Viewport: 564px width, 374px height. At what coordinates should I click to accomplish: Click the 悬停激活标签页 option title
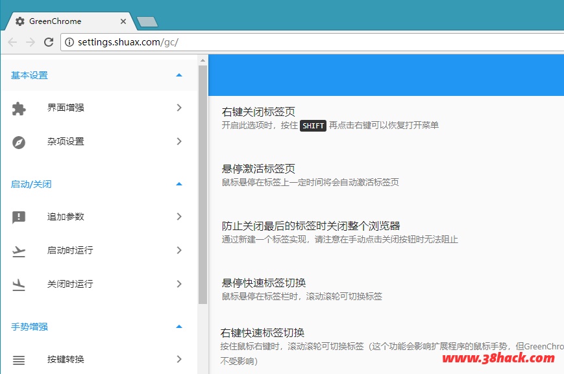coord(258,169)
